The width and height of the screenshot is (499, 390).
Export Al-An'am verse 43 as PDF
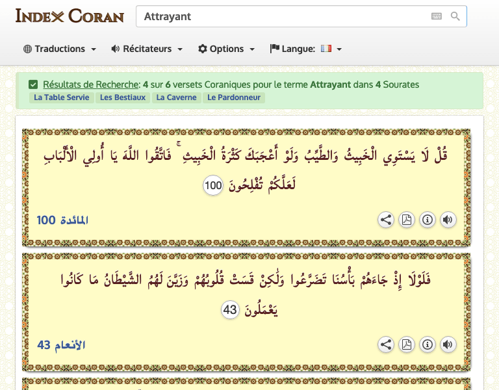click(x=407, y=344)
